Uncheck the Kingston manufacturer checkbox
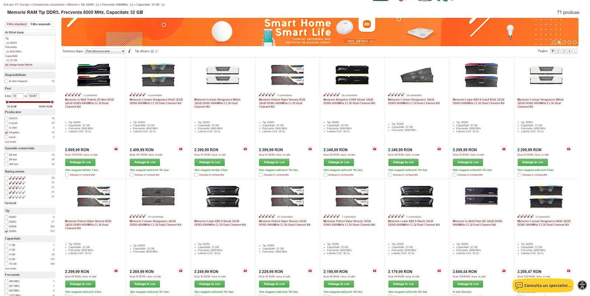The image size is (590, 296). click(x=6, y=133)
